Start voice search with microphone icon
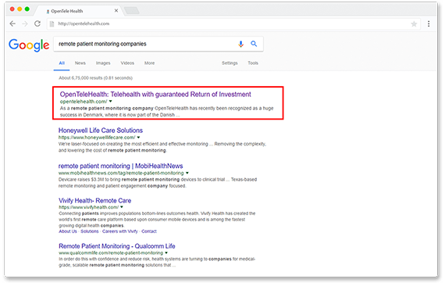Image resolution: width=445 pixels, height=283 pixels. coord(240,44)
